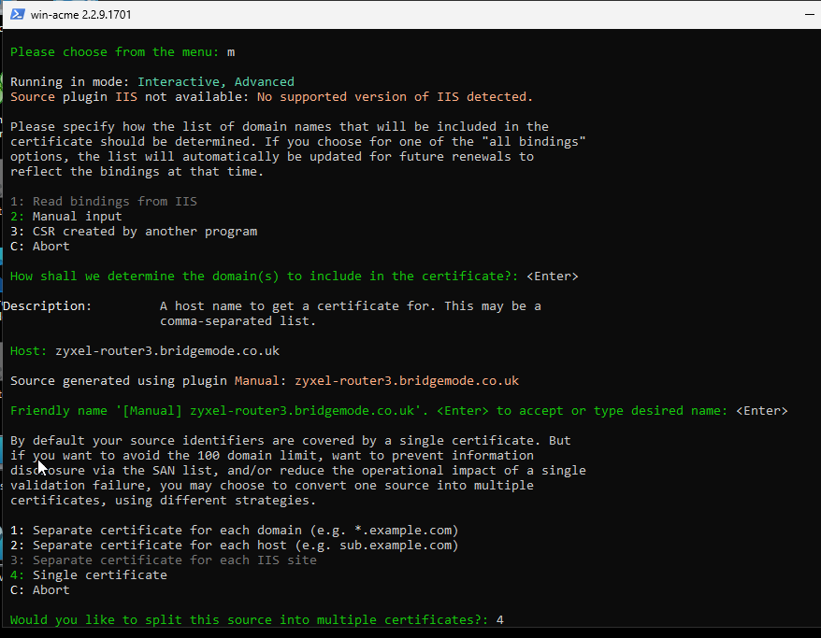Click the first 'C: Abort' option below CSR

click(40, 247)
